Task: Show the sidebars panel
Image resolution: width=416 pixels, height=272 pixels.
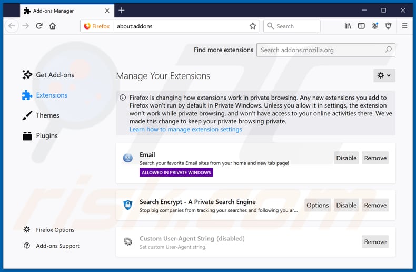Action: coord(361,26)
